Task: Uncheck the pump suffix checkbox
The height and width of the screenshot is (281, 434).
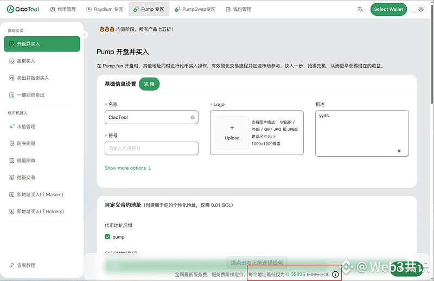Action: 107,237
